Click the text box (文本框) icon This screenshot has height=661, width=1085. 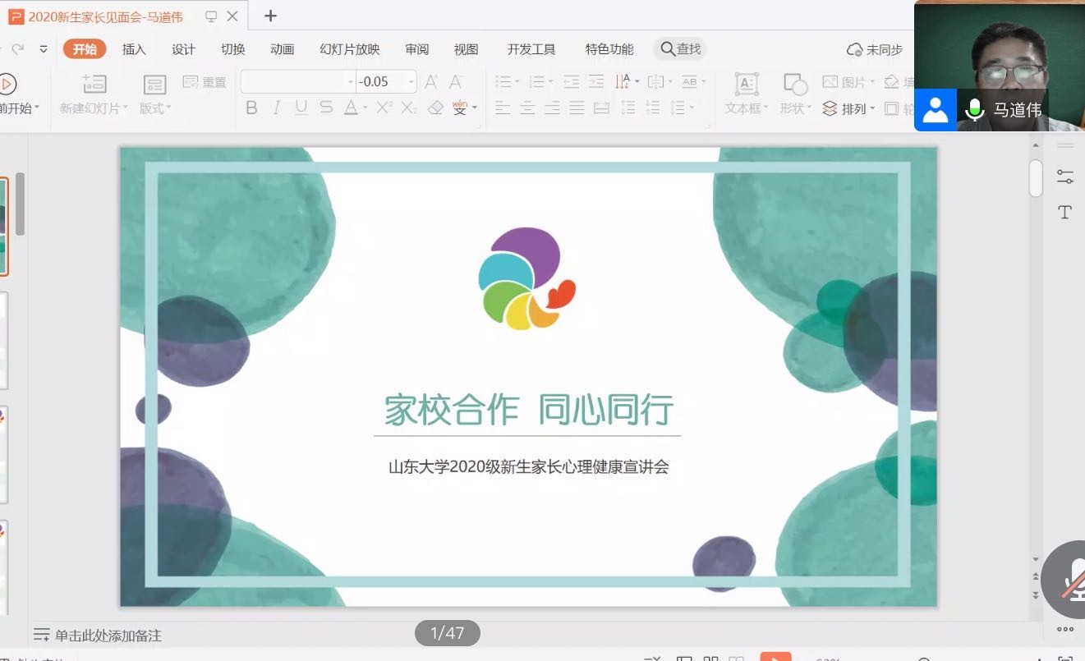pyautogui.click(x=746, y=84)
